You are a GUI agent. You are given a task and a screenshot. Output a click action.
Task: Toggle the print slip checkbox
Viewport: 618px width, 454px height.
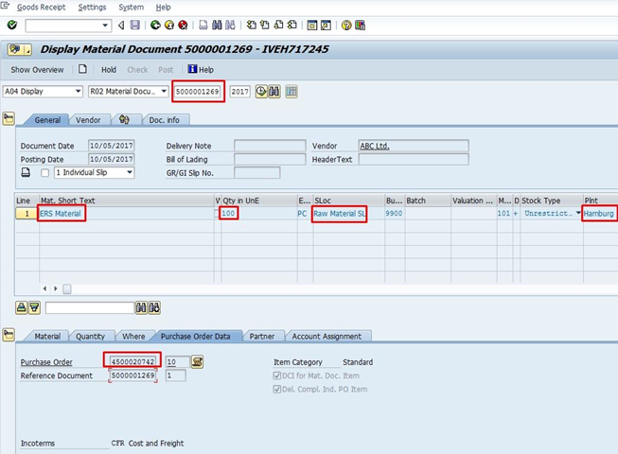pyautogui.click(x=44, y=173)
